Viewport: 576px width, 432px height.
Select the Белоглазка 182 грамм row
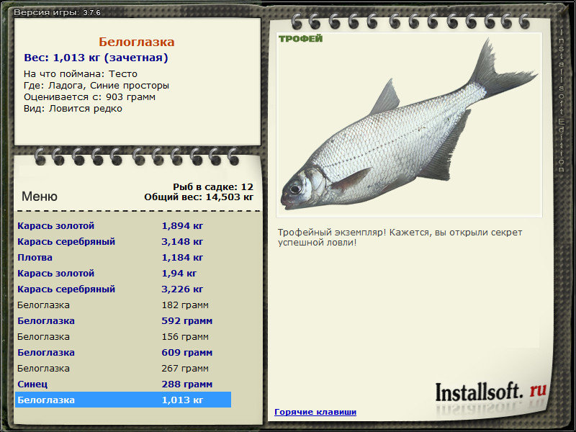123,305
